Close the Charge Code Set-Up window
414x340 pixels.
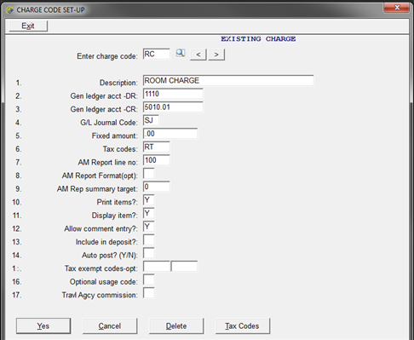point(397,8)
